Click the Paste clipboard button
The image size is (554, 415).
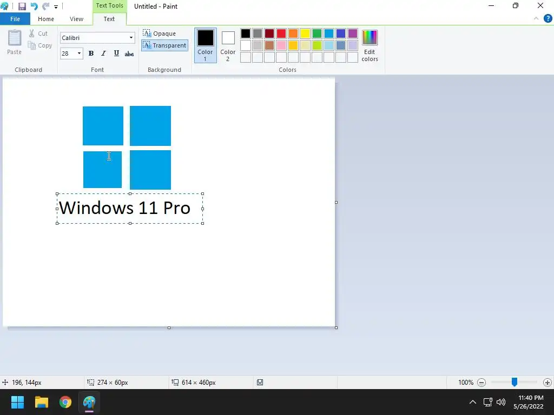(x=15, y=42)
